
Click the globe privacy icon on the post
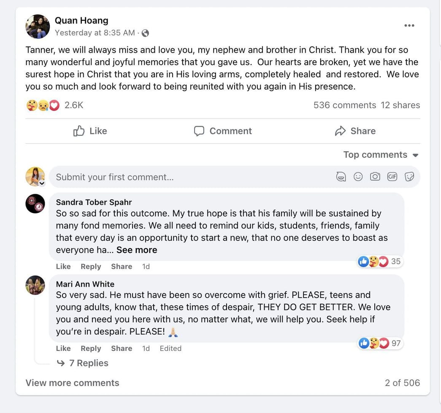pos(146,33)
